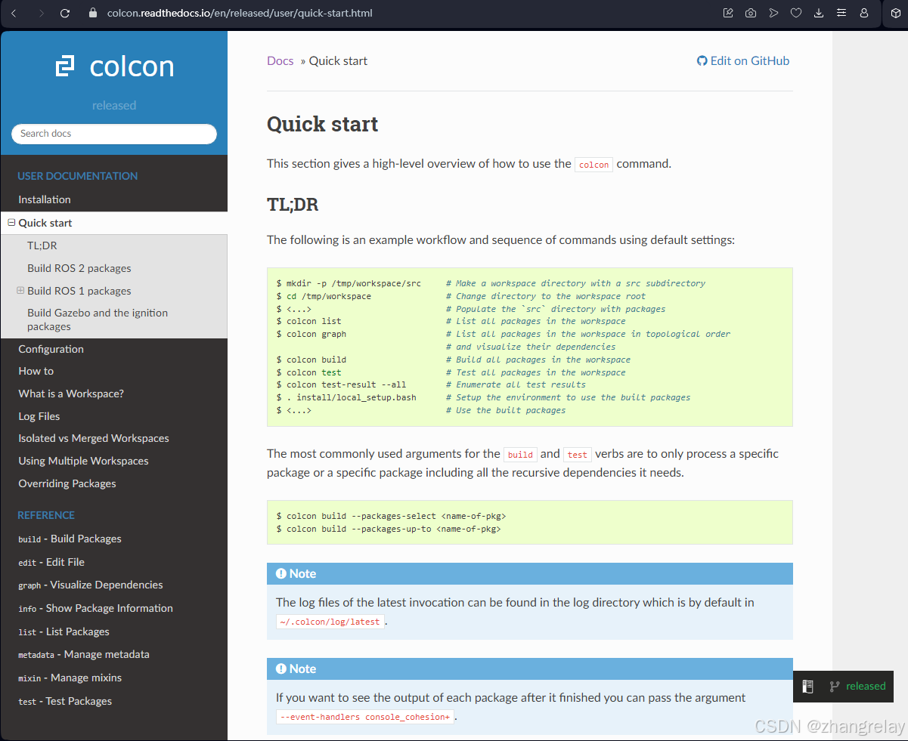Click the '--packages-up-to <name-of-pkg>' command
908x741 pixels.
pyautogui.click(x=389, y=529)
